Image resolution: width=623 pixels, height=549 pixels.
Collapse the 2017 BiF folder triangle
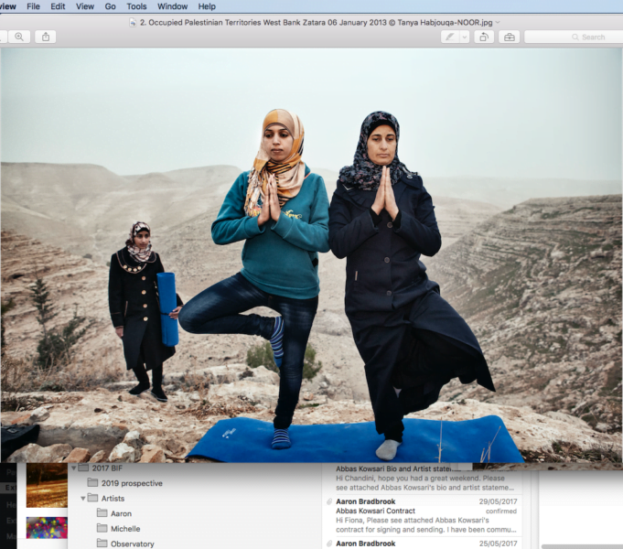pyautogui.click(x=73, y=468)
